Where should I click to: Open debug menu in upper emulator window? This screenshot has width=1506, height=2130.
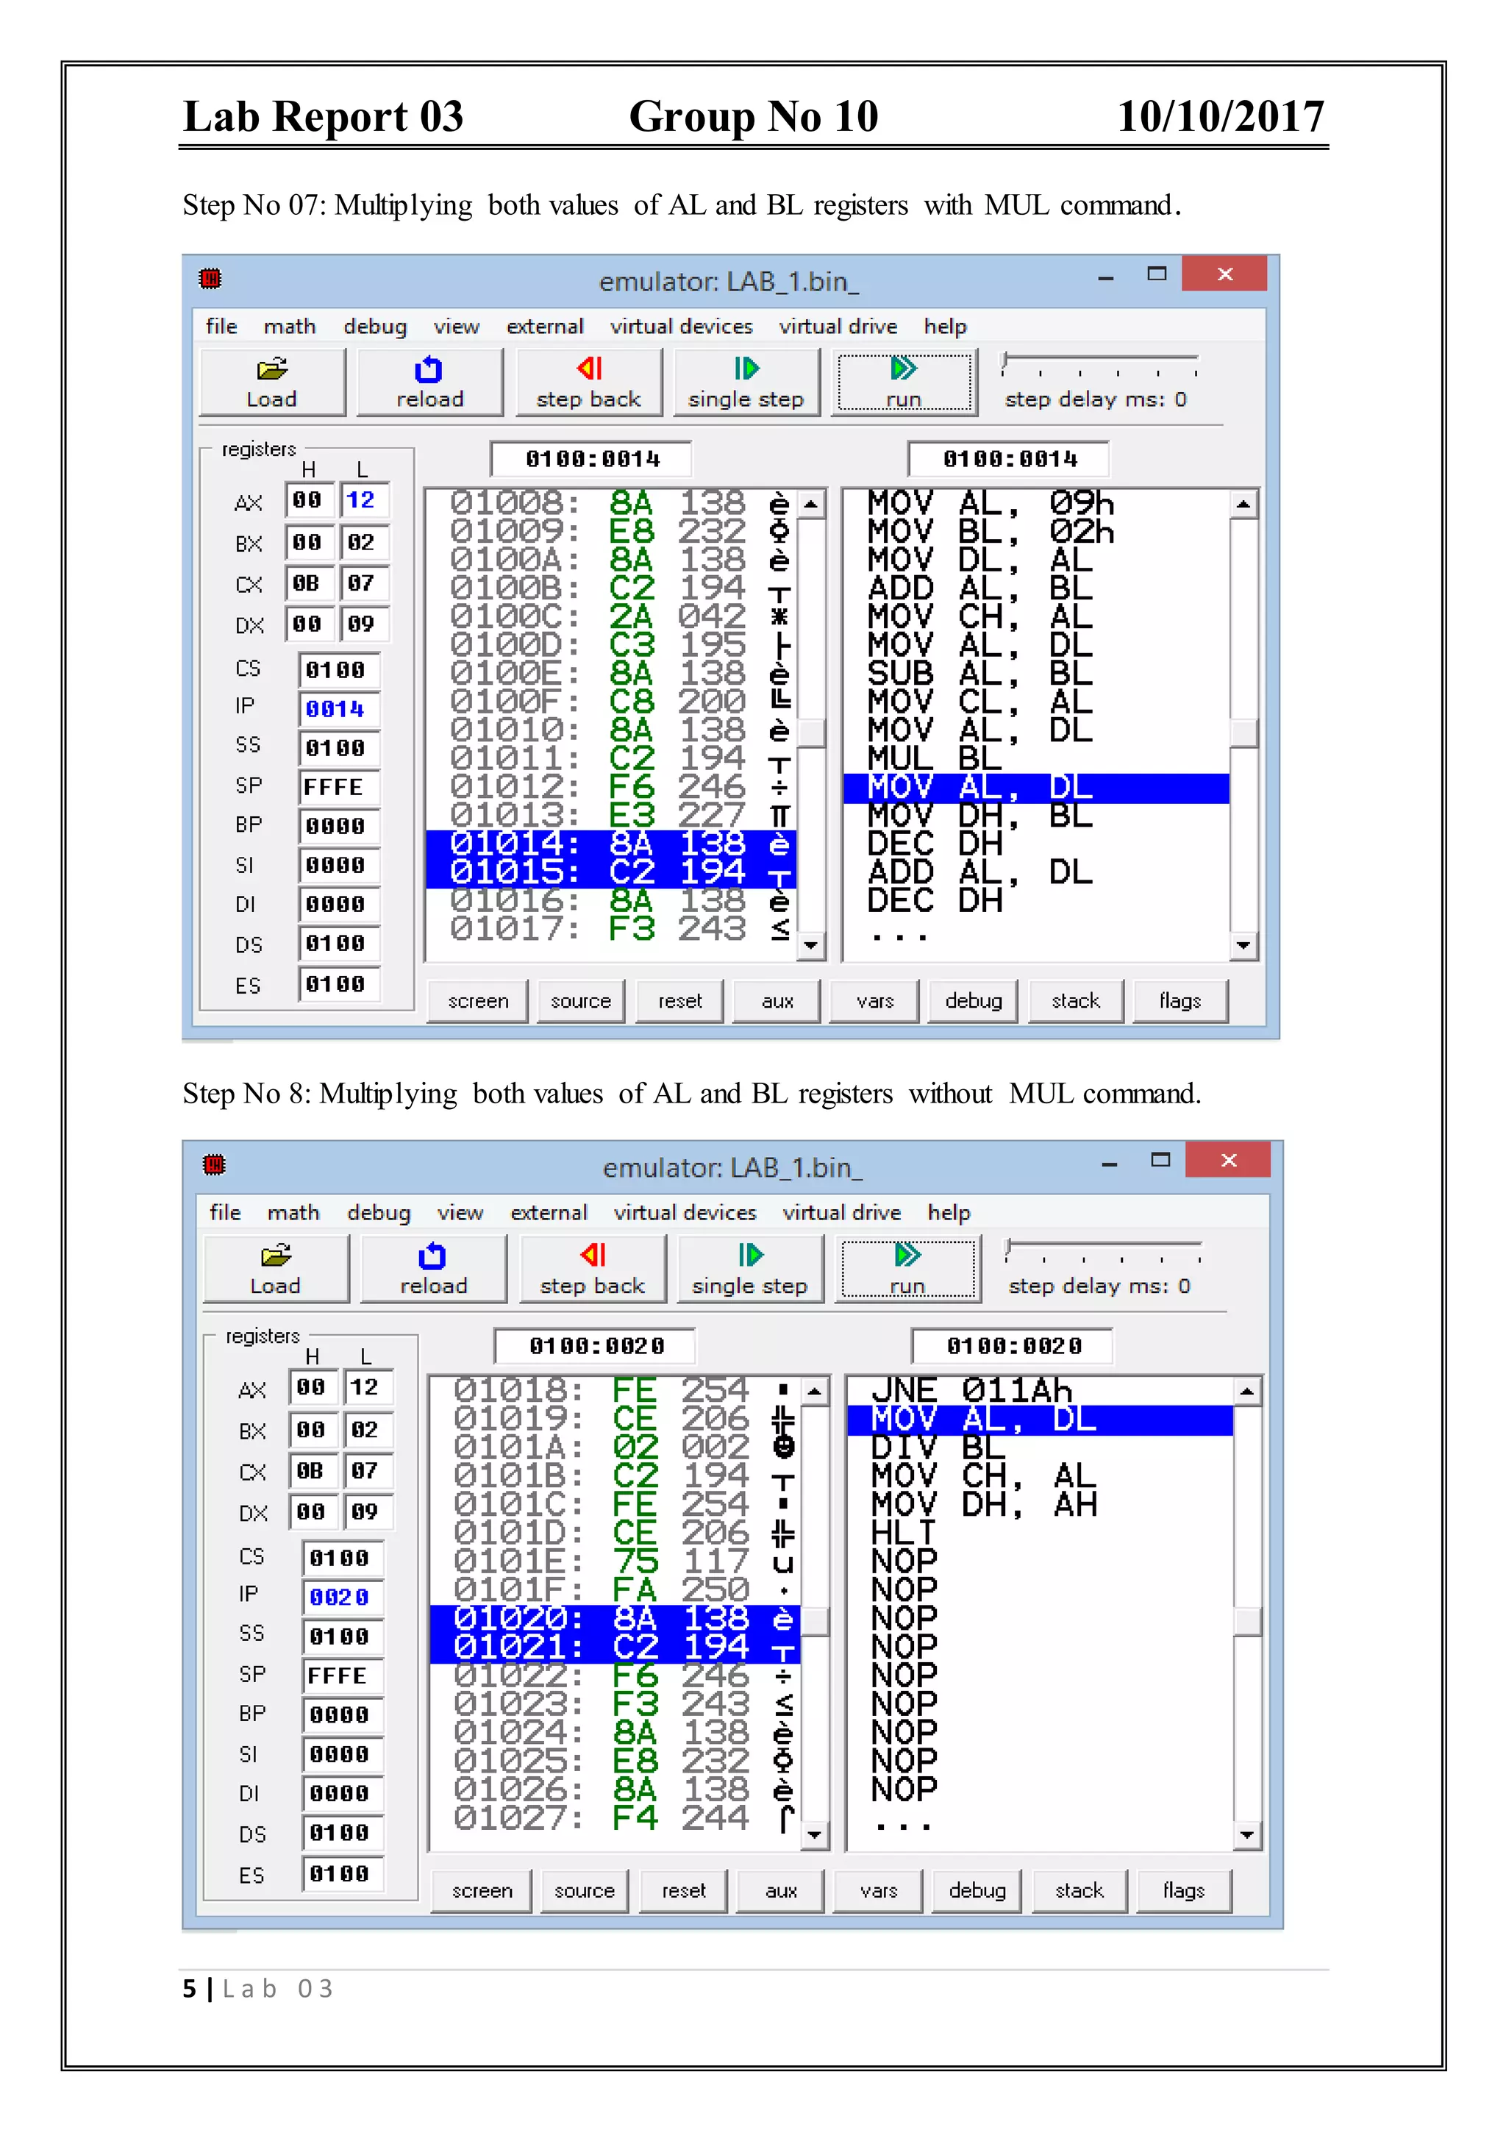(374, 327)
